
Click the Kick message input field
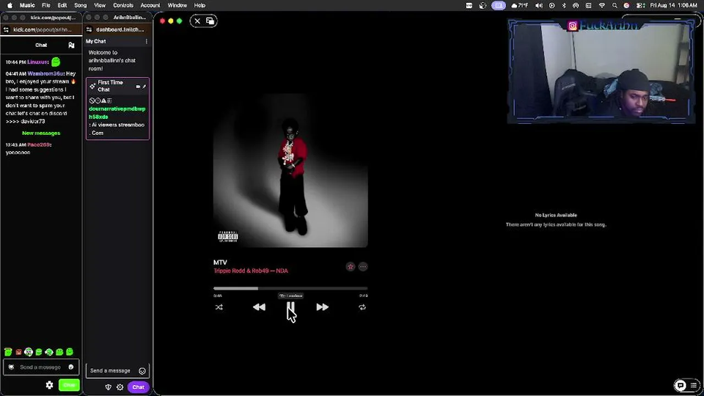coord(40,367)
